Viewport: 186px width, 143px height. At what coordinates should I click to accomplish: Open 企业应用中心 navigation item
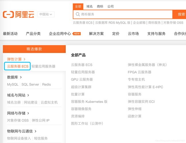point(60,34)
